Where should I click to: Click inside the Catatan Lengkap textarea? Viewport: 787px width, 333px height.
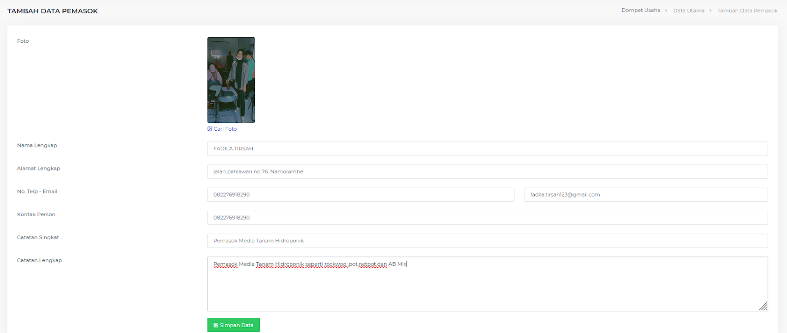coord(487,284)
